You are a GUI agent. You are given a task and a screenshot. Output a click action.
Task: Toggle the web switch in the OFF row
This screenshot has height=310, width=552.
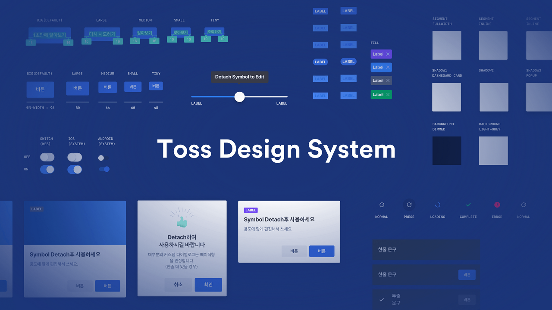point(47,157)
